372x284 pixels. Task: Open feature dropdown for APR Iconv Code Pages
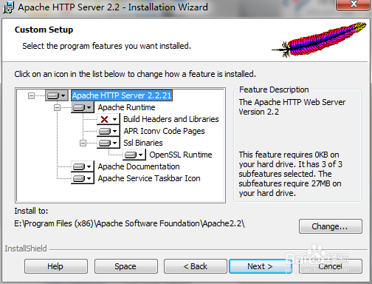coord(108,131)
